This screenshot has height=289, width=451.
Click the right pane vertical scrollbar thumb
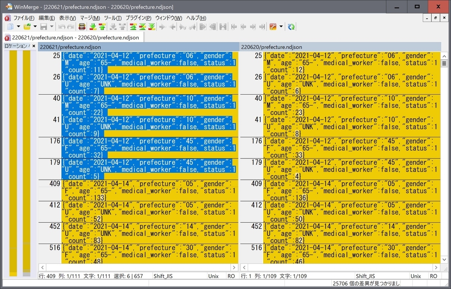pos(443,63)
